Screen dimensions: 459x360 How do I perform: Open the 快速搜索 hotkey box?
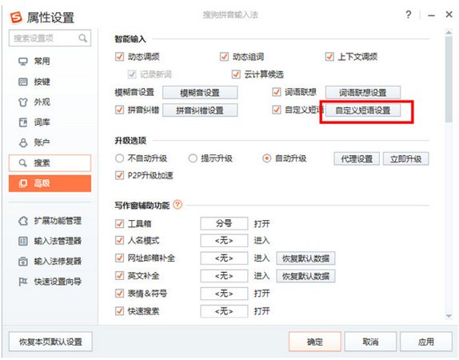click(224, 311)
